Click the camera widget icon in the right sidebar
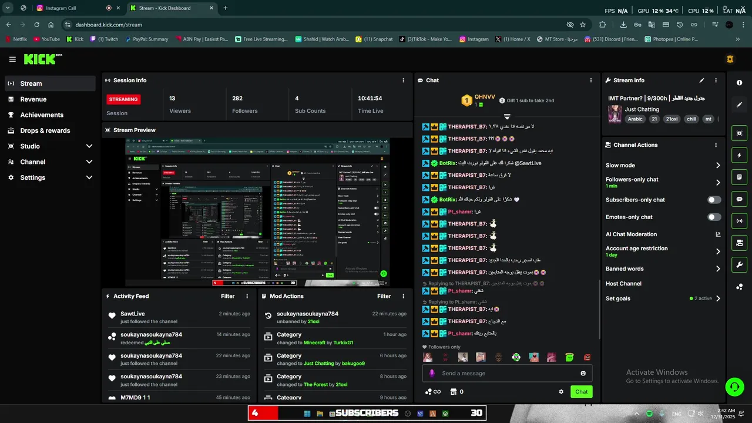This screenshot has width=752, height=423. pyautogui.click(x=739, y=133)
